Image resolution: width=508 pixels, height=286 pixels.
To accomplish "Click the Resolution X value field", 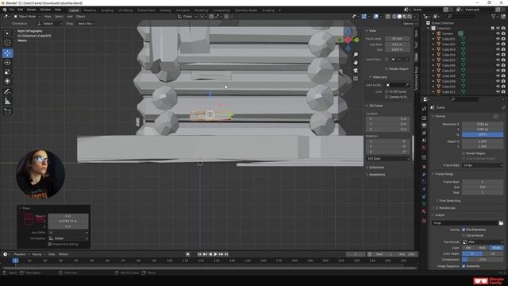I will 483,124.
